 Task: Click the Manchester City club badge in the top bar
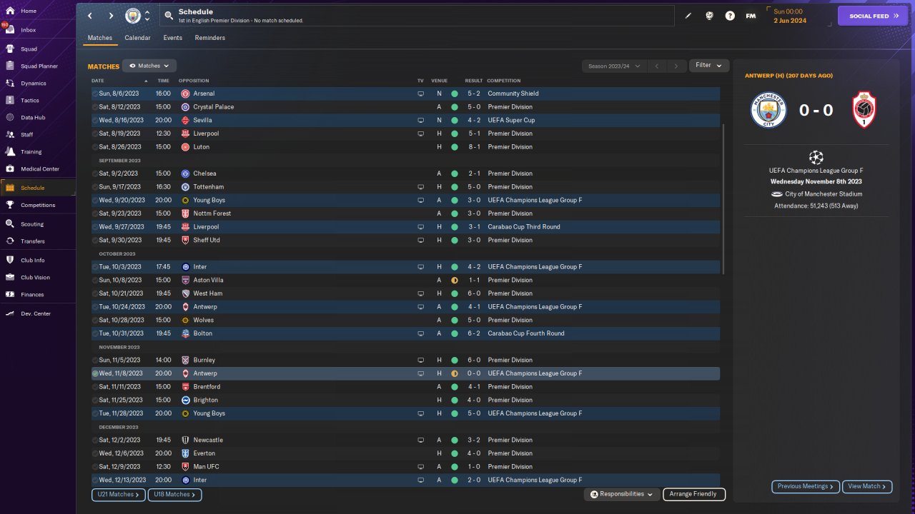(x=133, y=16)
